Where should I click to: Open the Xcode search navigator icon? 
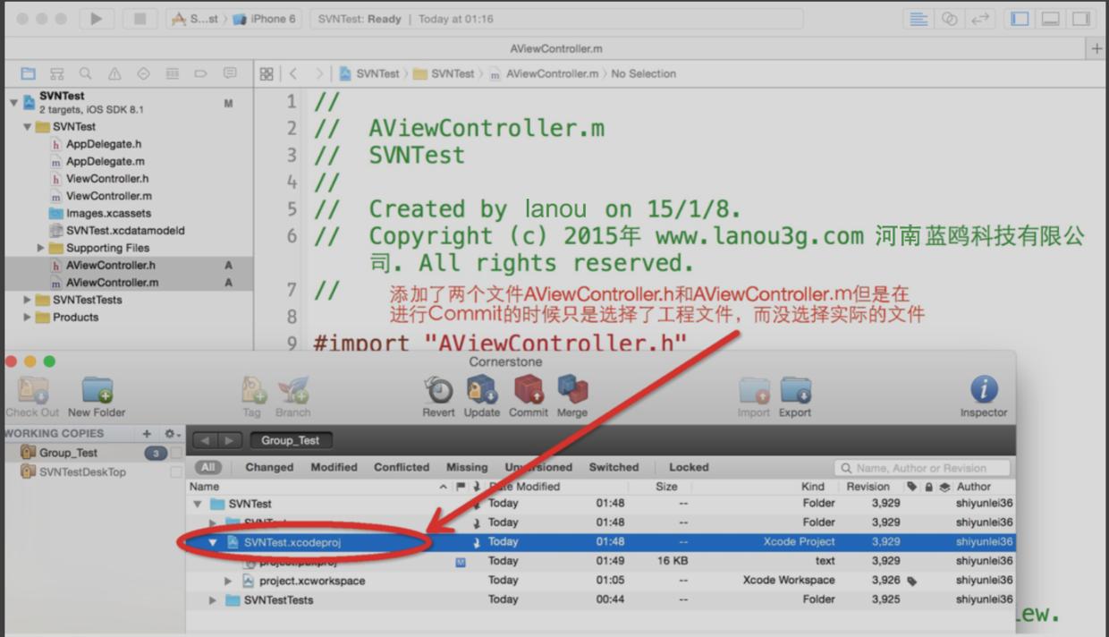[x=85, y=73]
